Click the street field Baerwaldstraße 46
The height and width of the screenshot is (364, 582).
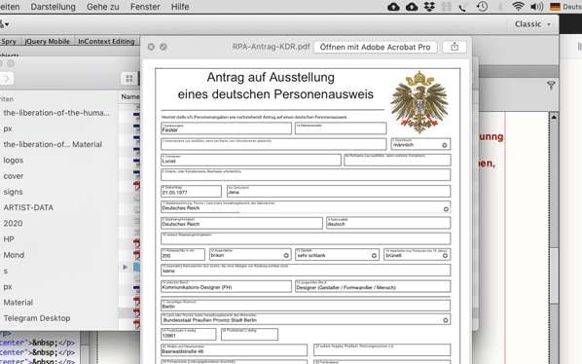pyautogui.click(x=234, y=350)
